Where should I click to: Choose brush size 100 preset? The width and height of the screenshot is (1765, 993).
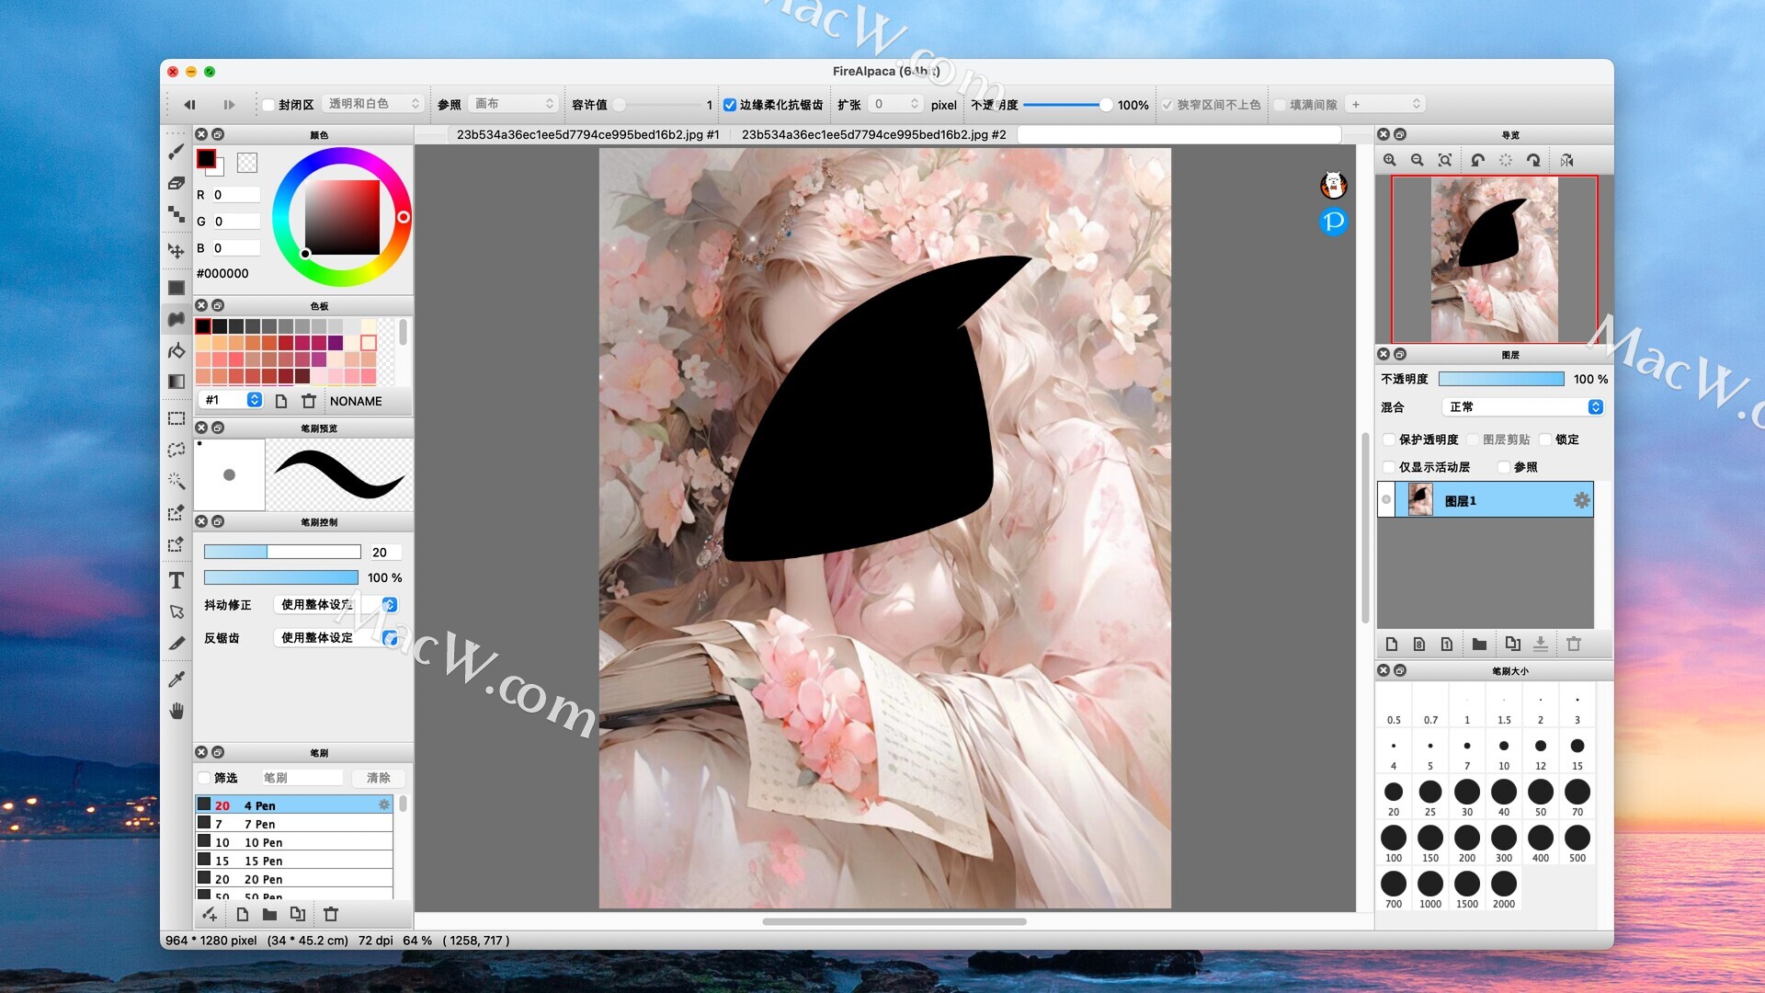pos(1394,843)
